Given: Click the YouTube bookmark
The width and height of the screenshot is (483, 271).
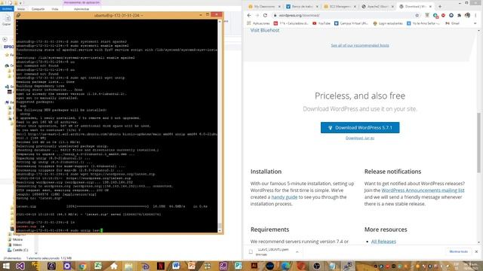Looking at the screenshot, I should click(321, 23).
